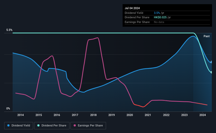Select the blue endpoint marker on yield line
The image size is (216, 133).
click(x=212, y=62)
